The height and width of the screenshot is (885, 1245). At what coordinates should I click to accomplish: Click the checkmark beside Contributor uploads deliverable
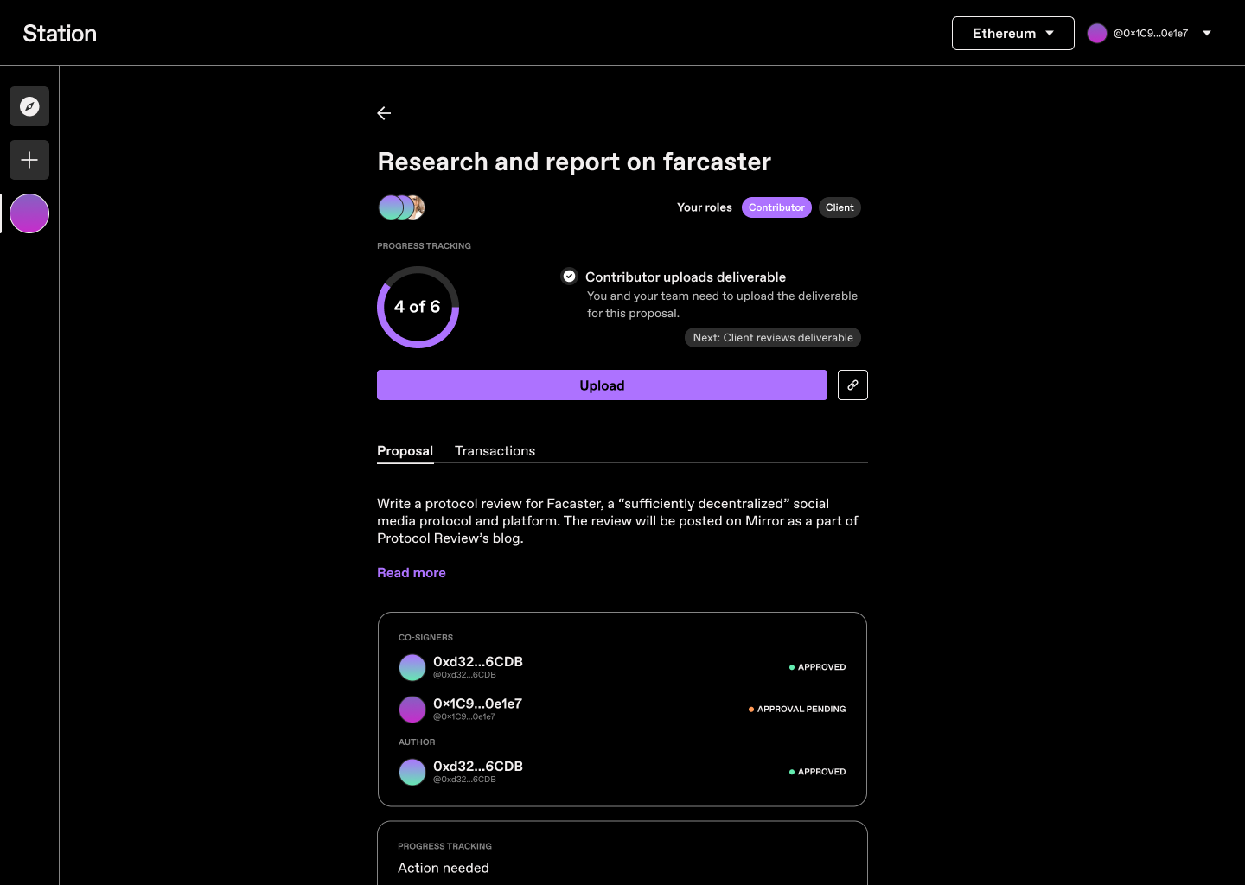[x=569, y=277]
